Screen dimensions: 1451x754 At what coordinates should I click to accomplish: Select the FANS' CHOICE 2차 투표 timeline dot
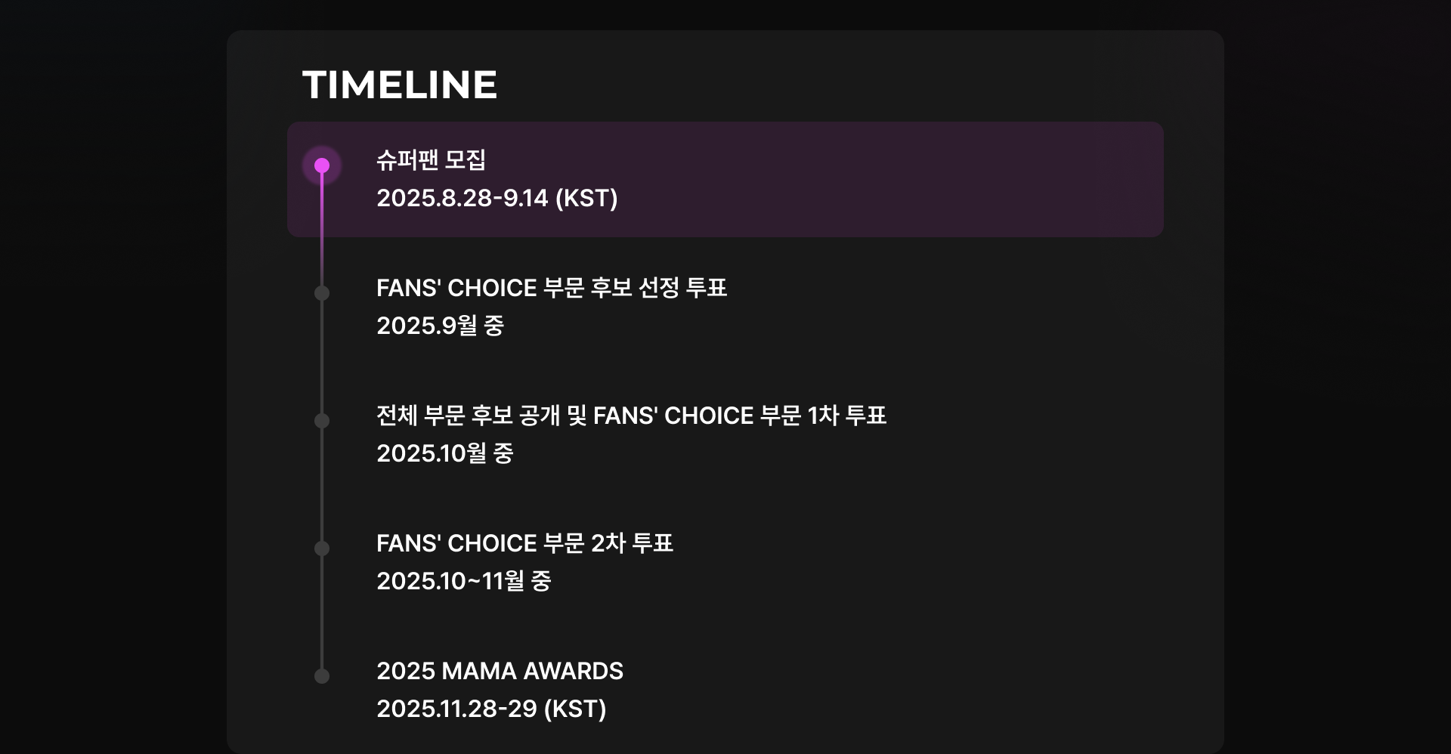coord(322,549)
